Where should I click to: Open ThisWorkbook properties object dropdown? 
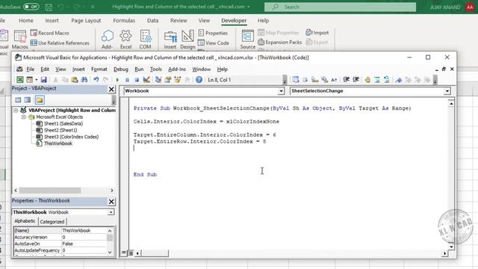coord(111,212)
